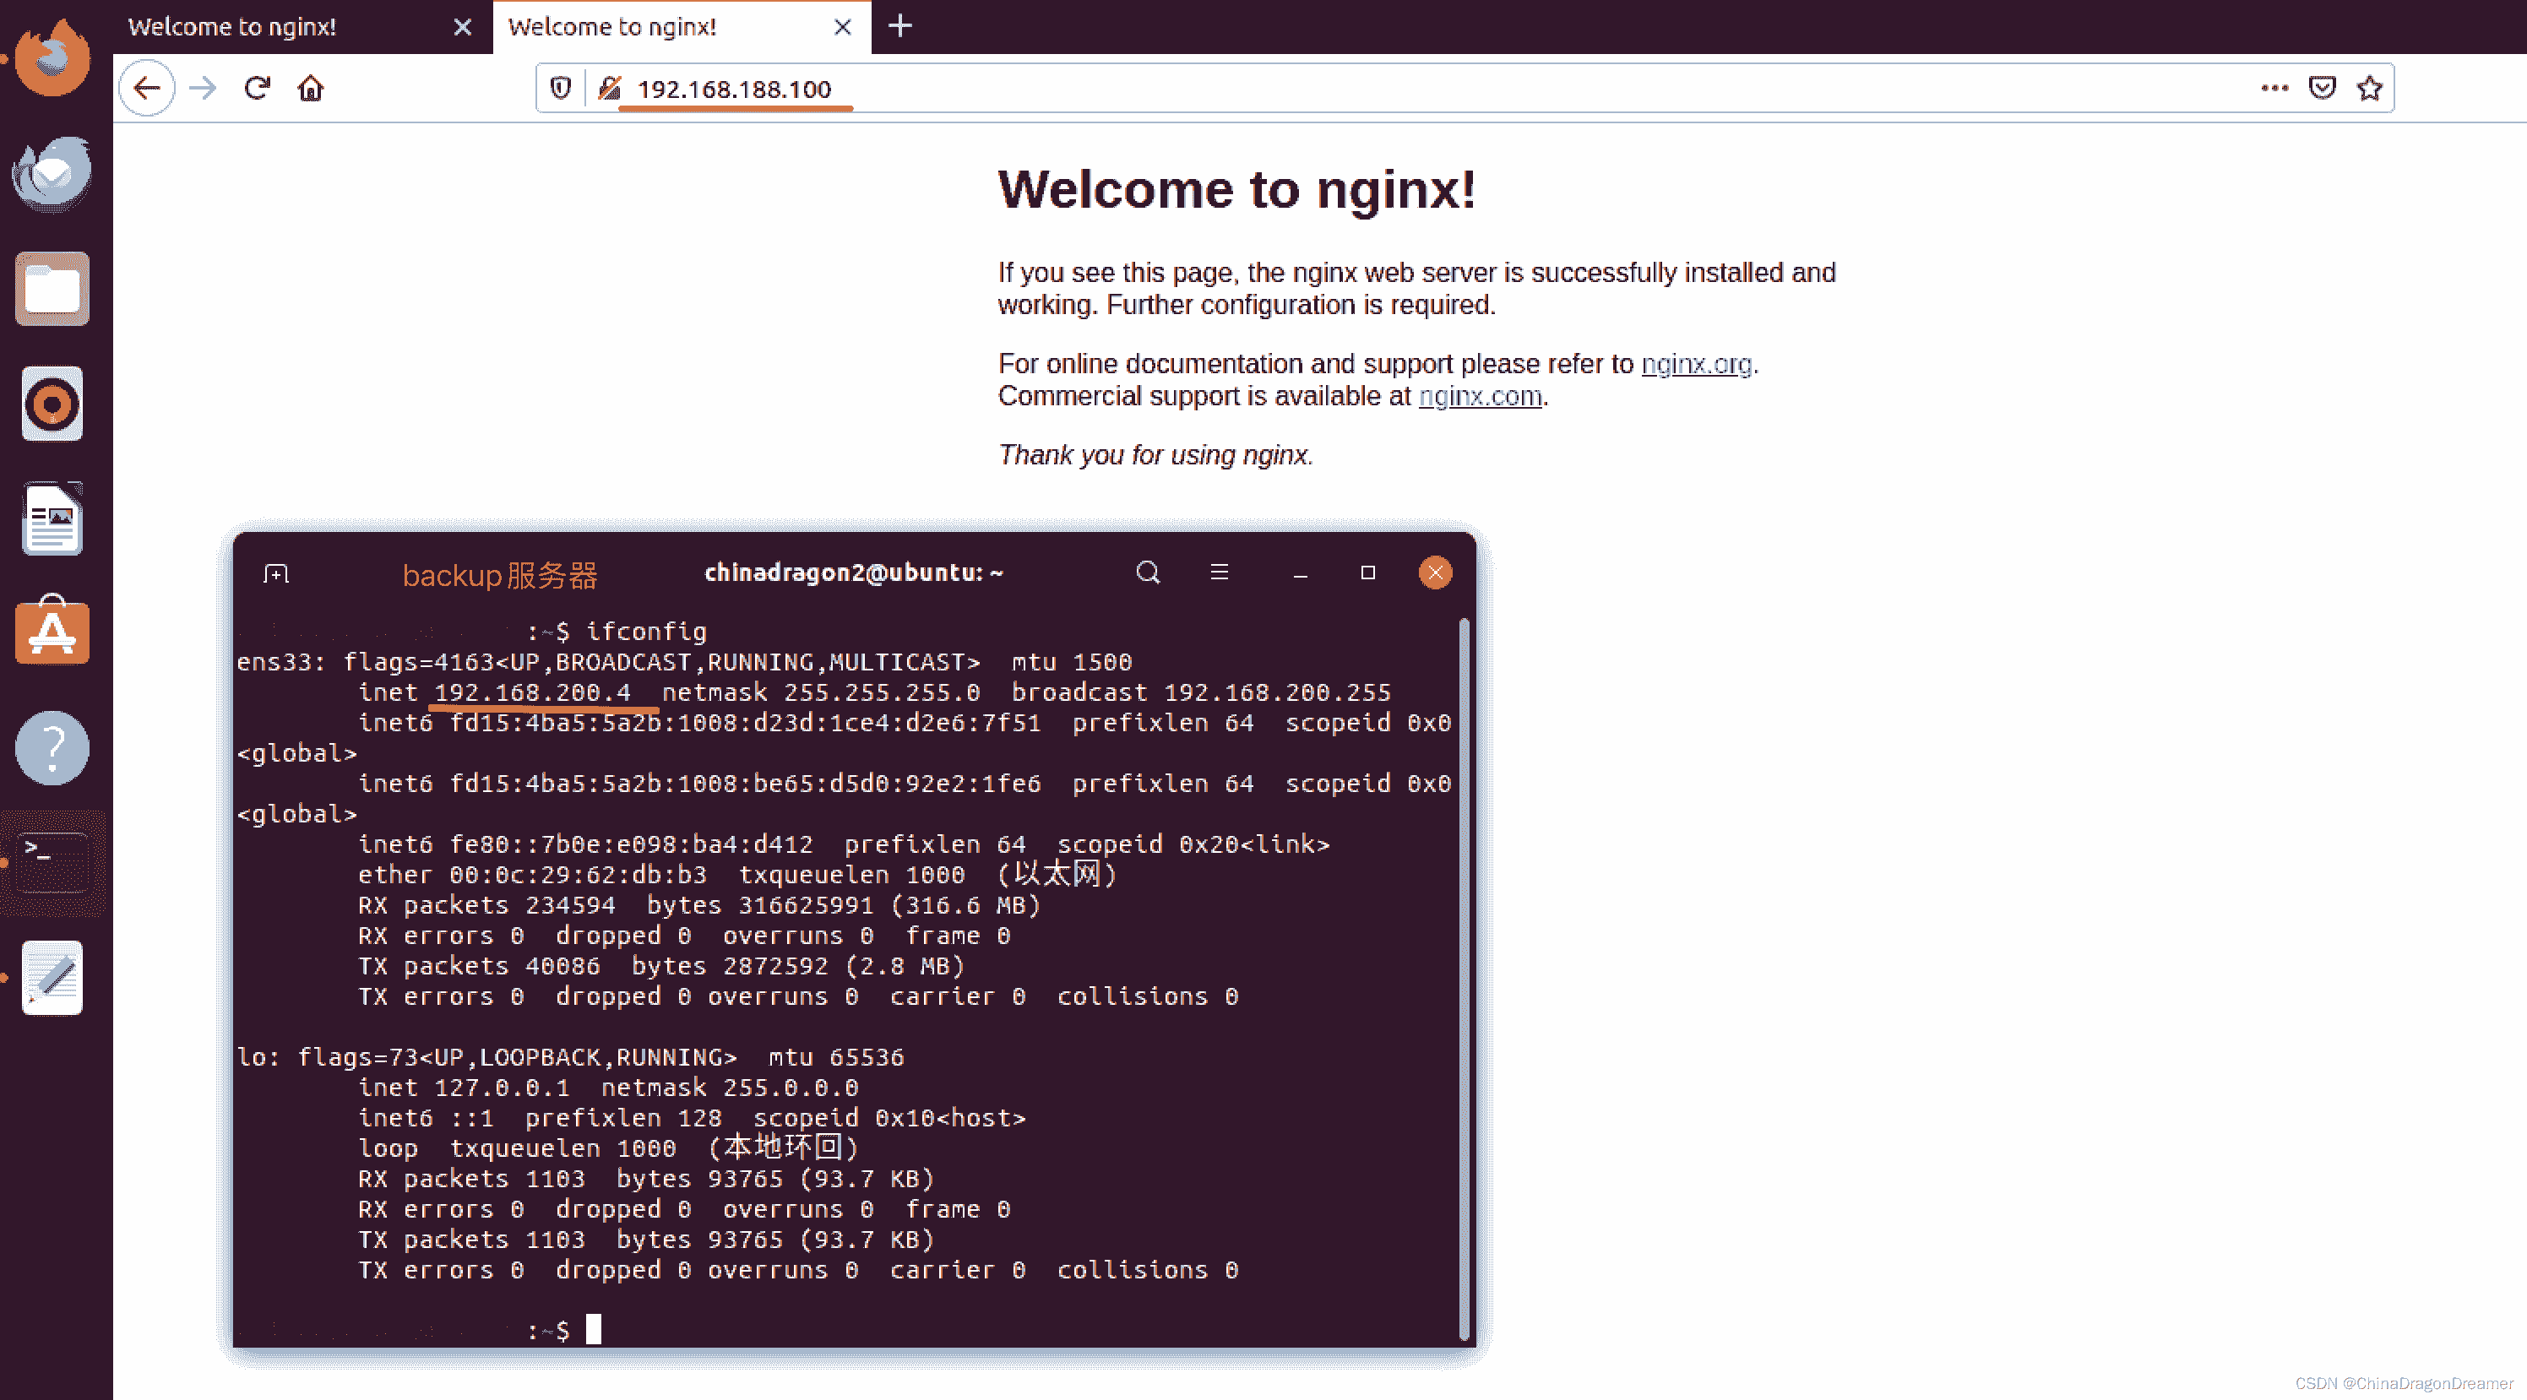Close the terminal window
Screen dimensions: 2527x1400
(x=1435, y=573)
